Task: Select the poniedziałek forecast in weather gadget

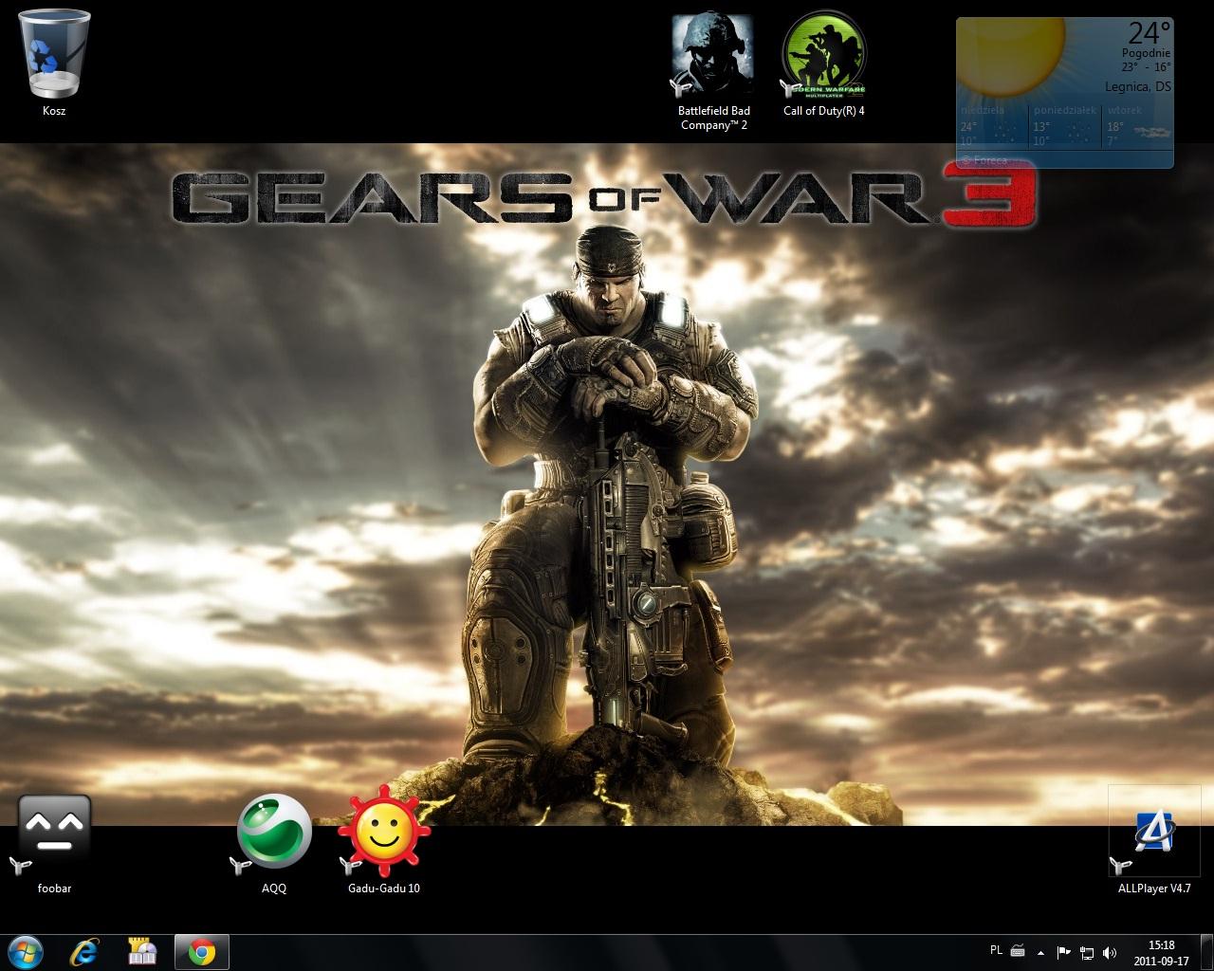Action: point(1066,125)
